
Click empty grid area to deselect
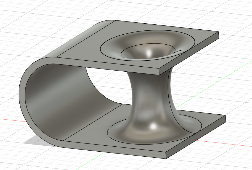(x=32, y=24)
